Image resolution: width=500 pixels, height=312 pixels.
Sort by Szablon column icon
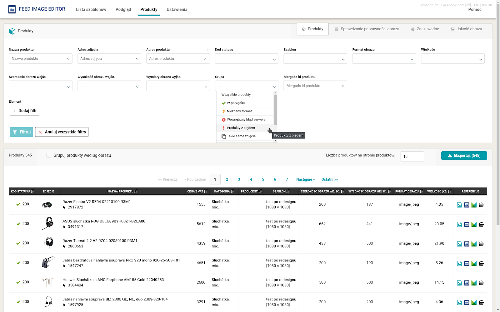288,192
